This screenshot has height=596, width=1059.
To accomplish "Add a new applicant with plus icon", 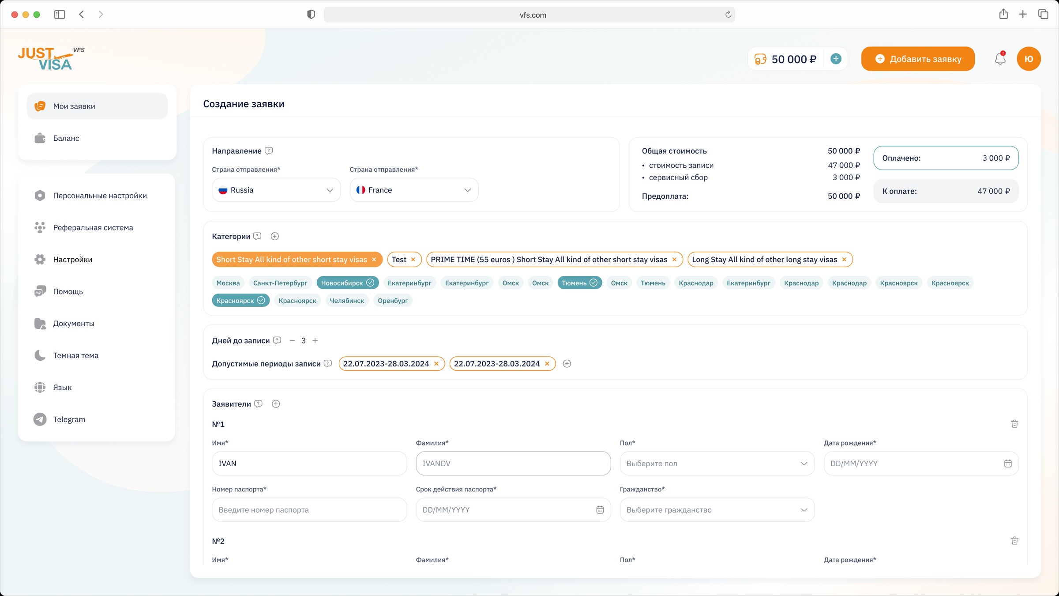I will point(276,404).
